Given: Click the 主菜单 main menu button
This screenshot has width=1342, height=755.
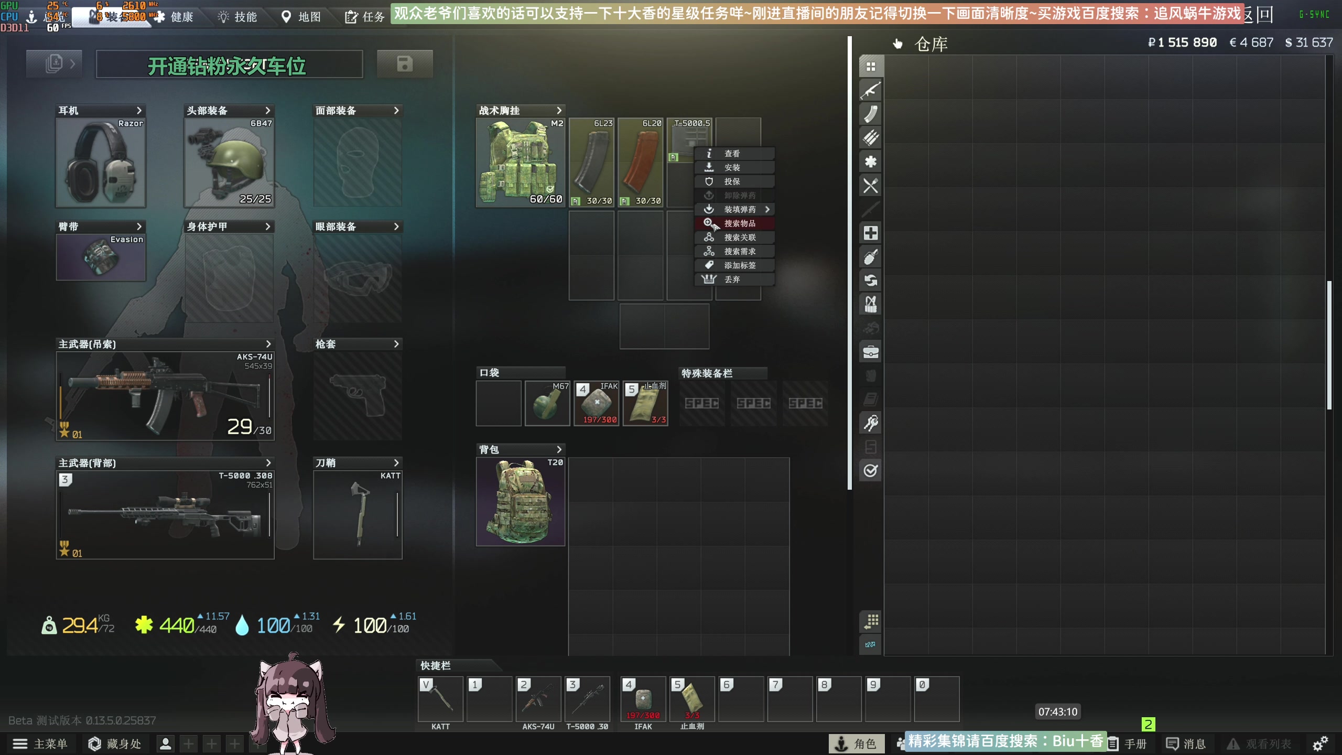Looking at the screenshot, I should pyautogui.click(x=40, y=743).
